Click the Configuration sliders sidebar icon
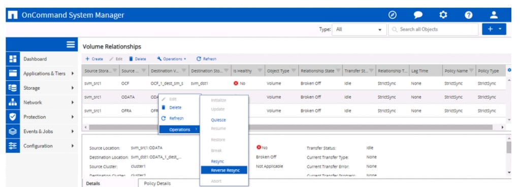The width and height of the screenshot is (520, 187). (13, 146)
